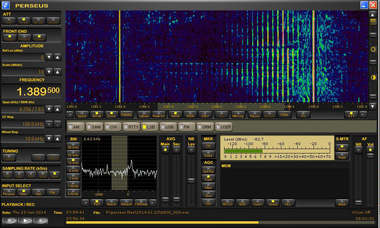The height and width of the screenshot is (228, 380).
Task: Click the down arrow at waterfall's bottom right
Action: pyautogui.click(x=373, y=106)
